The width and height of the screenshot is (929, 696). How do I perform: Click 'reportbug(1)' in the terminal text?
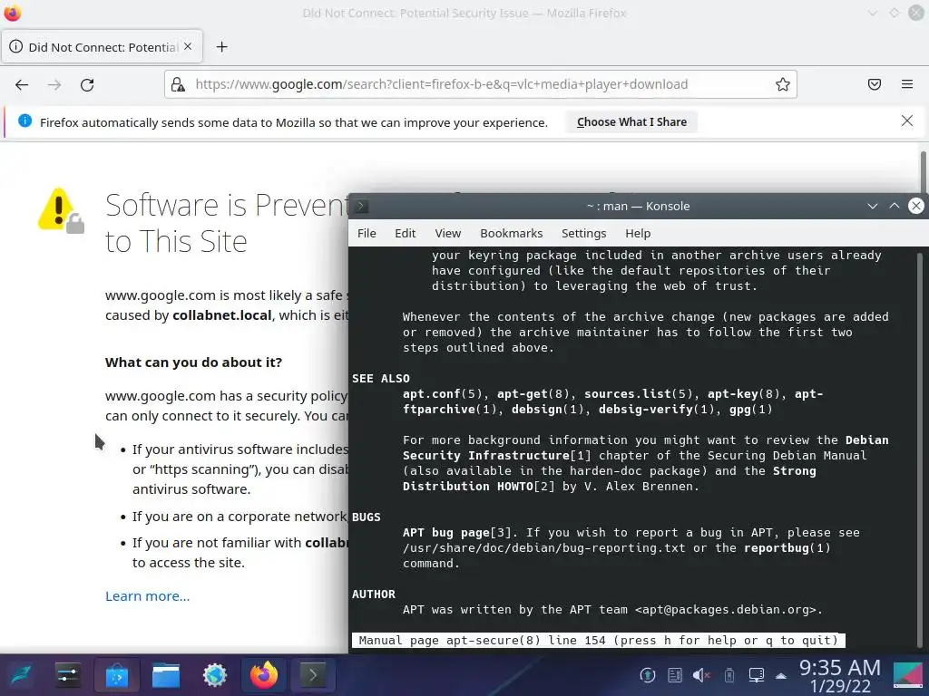point(787,548)
